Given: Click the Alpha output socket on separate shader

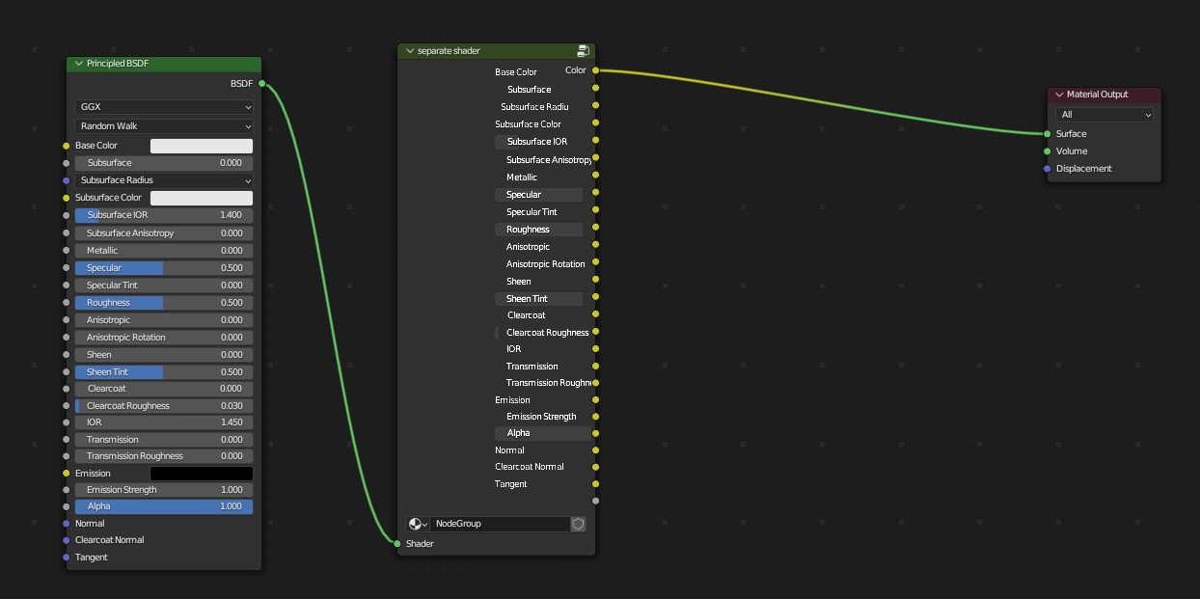Looking at the screenshot, I should (x=595, y=433).
